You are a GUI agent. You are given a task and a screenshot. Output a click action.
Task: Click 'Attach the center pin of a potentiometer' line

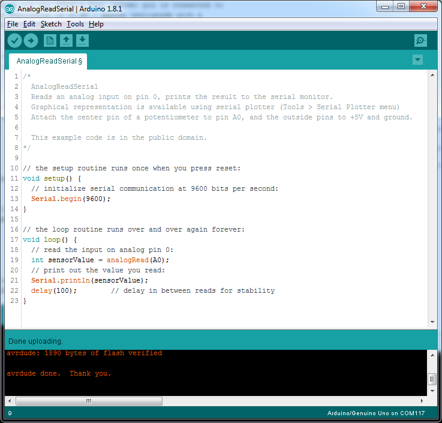click(x=221, y=118)
